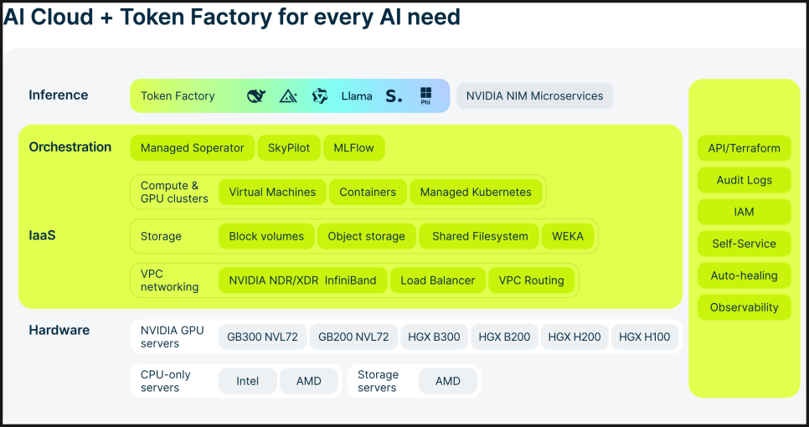Viewport: 809px width, 427px height.
Task: Select the Managed Soperator chip
Action: tap(192, 148)
